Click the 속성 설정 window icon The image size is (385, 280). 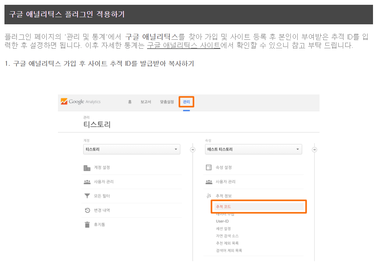click(209, 167)
